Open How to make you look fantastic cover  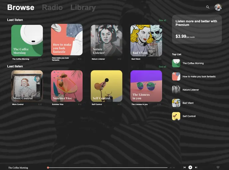67,40
